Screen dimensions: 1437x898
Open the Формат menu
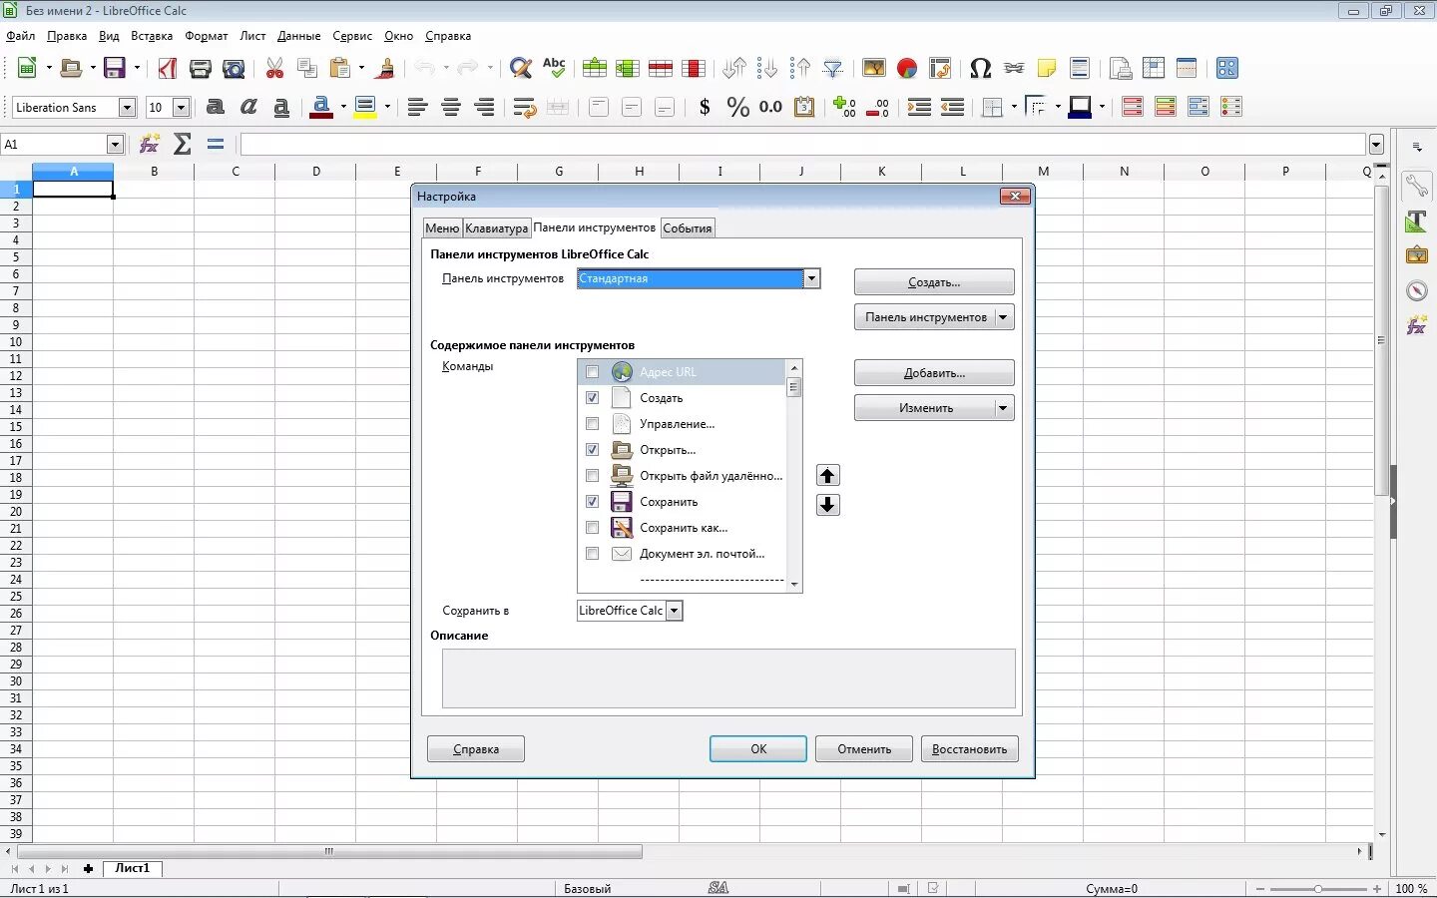[207, 36]
